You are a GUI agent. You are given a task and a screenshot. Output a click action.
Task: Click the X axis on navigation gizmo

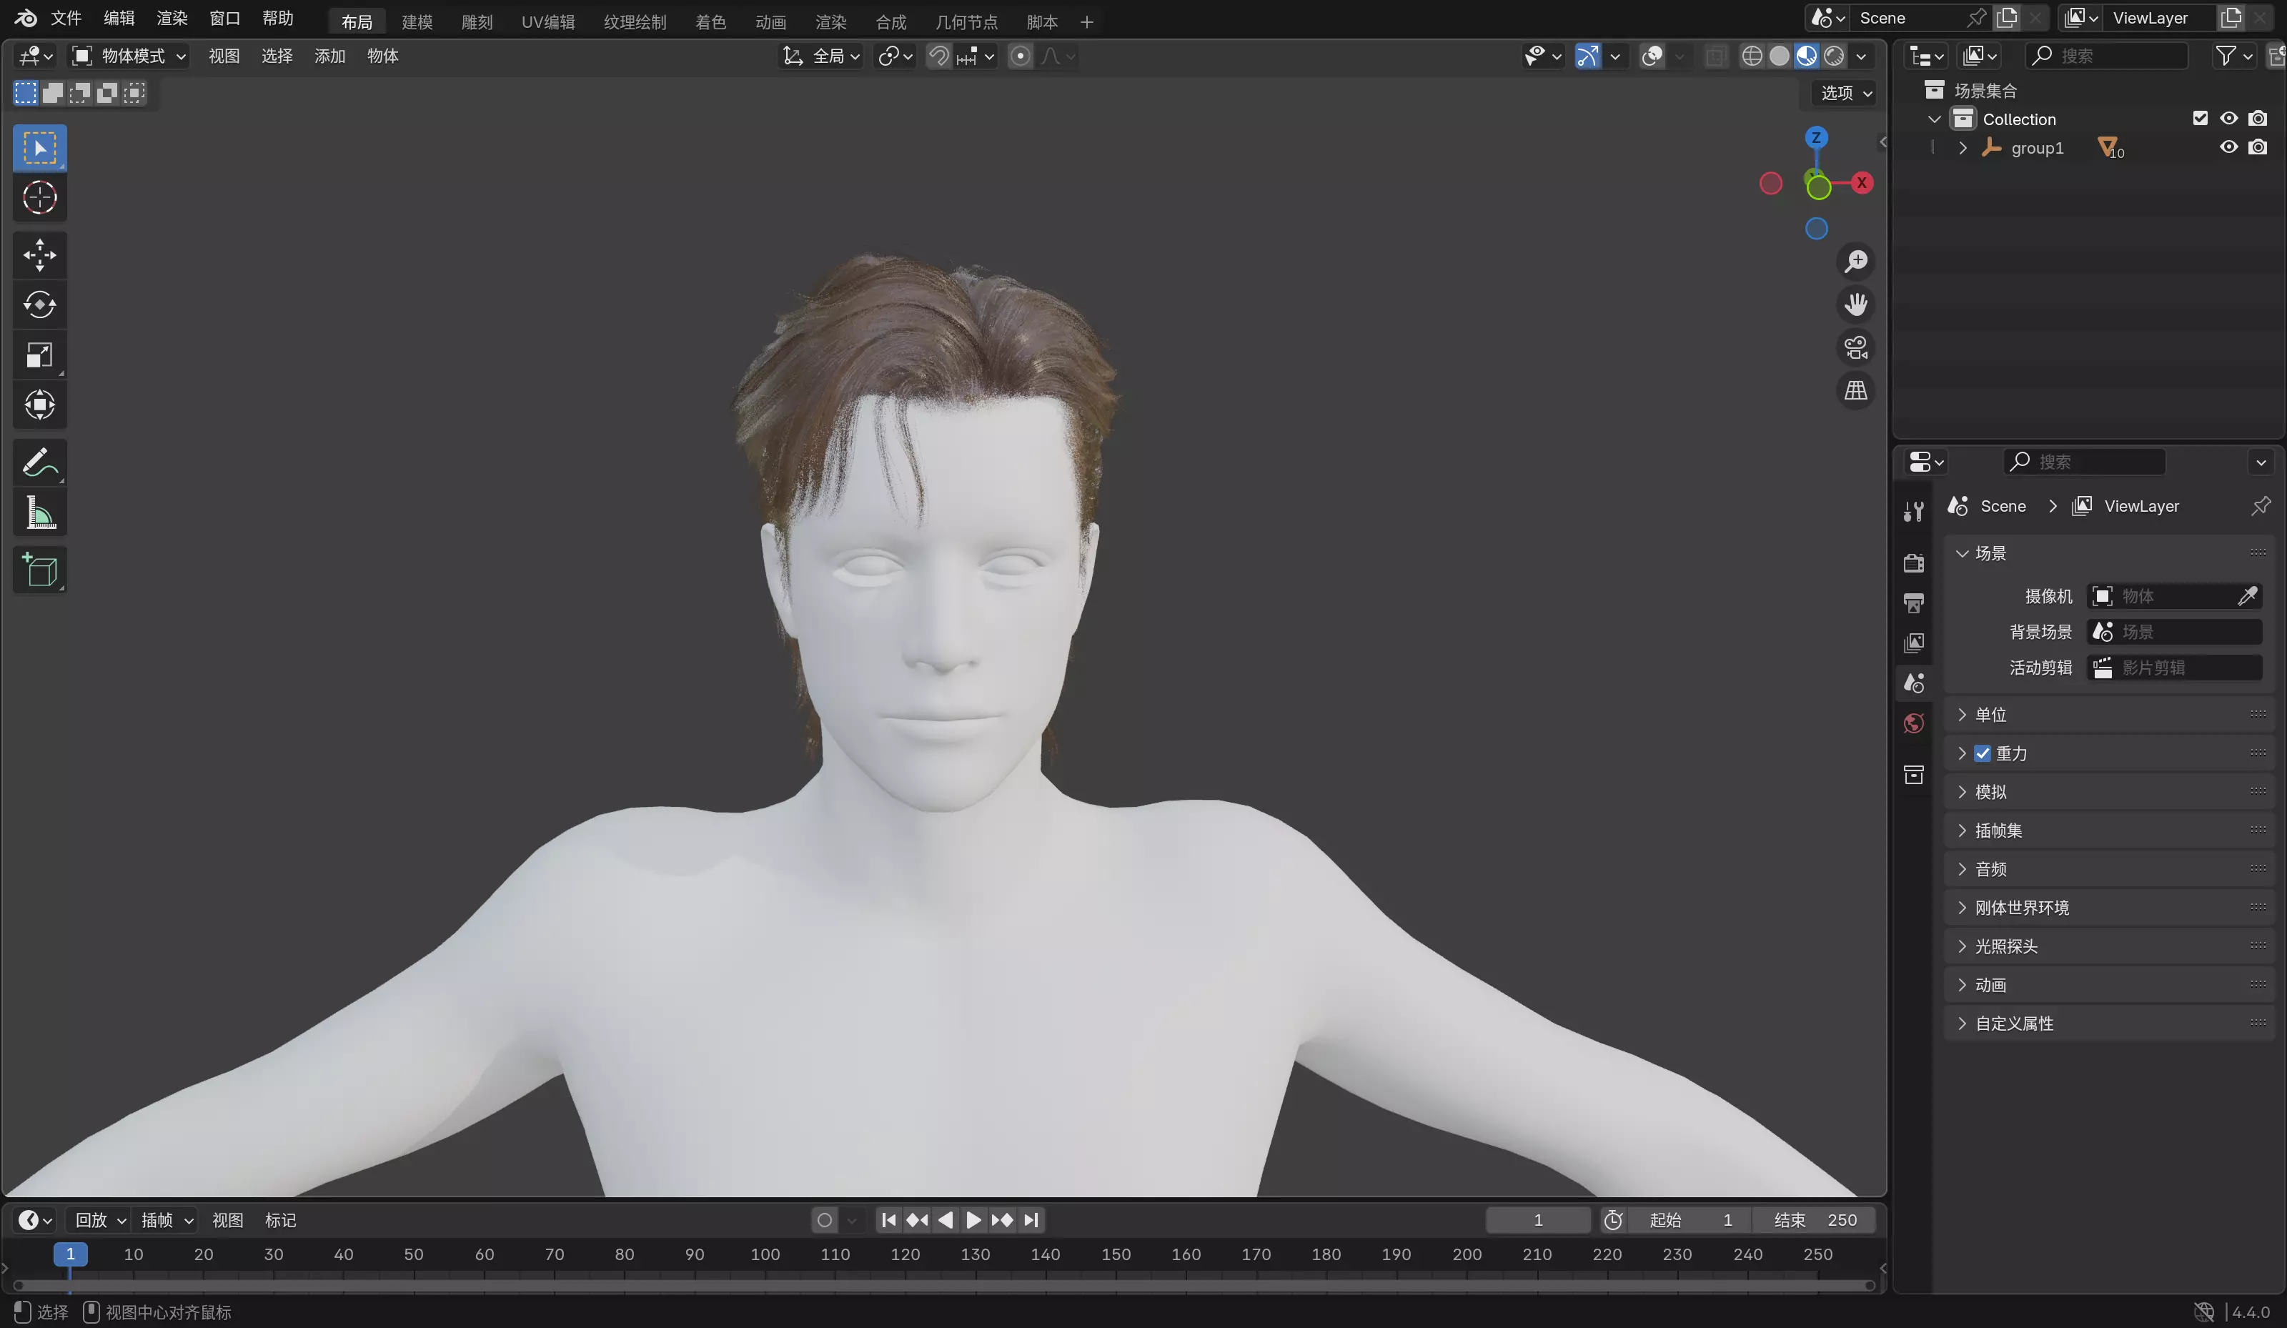(x=1861, y=182)
